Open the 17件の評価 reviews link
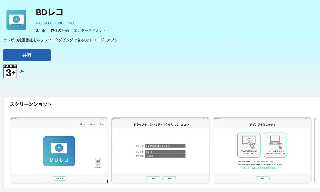Image resolution: width=320 pixels, height=192 pixels. tap(59, 31)
